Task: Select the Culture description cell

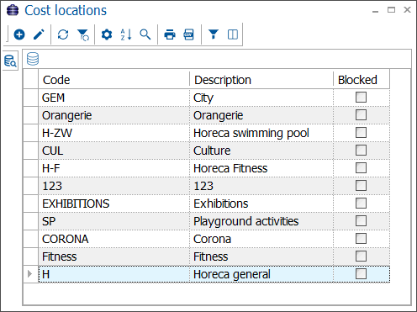Action: pos(261,151)
